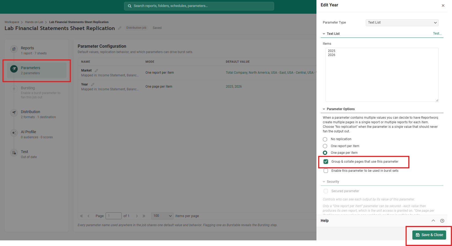Click the DEFAULT VALUE column header

238,62
